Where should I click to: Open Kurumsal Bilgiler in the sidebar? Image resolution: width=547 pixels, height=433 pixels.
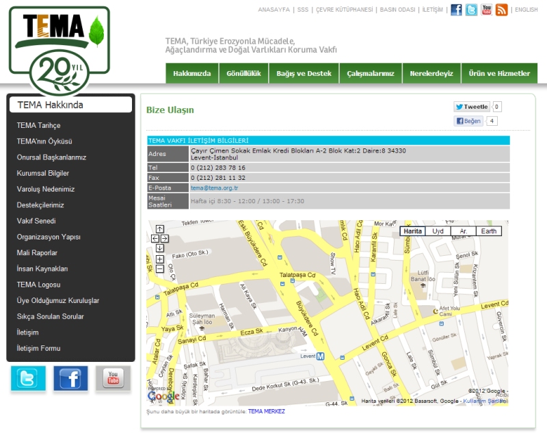[x=42, y=173]
